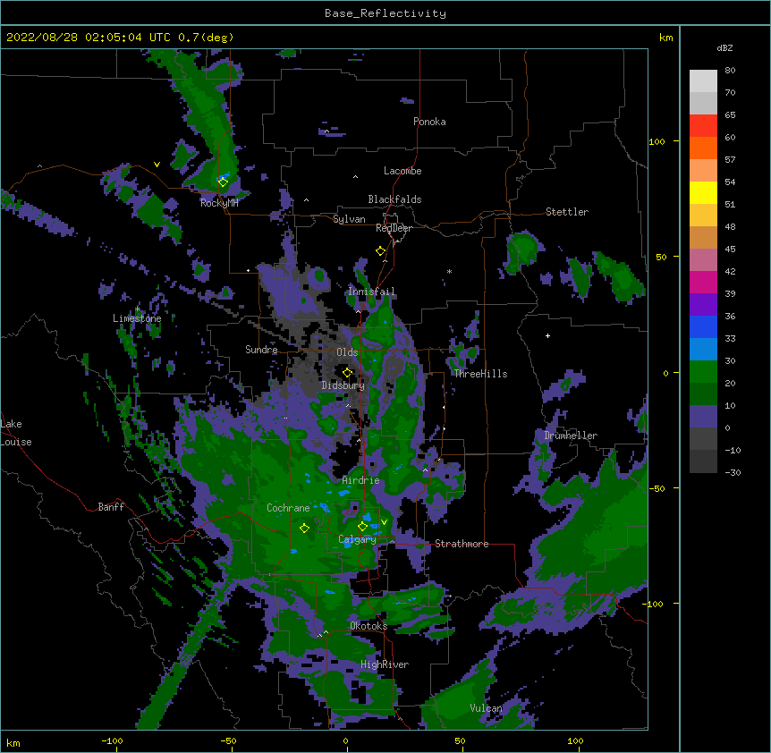Click the yellow station marker near RockyMH
771x753 pixels.
(223, 182)
